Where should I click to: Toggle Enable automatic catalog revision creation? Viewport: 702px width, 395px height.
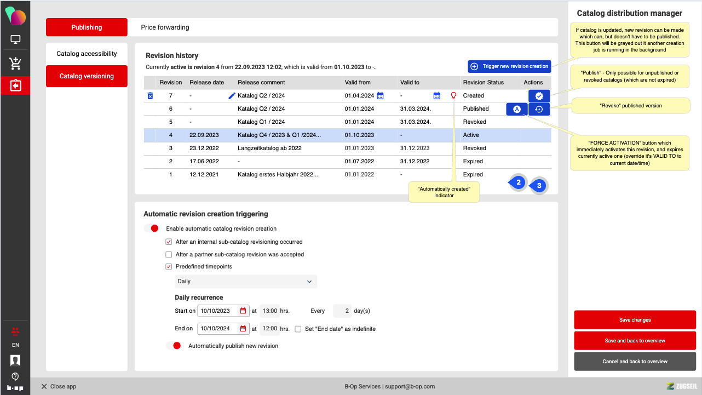[152, 228]
